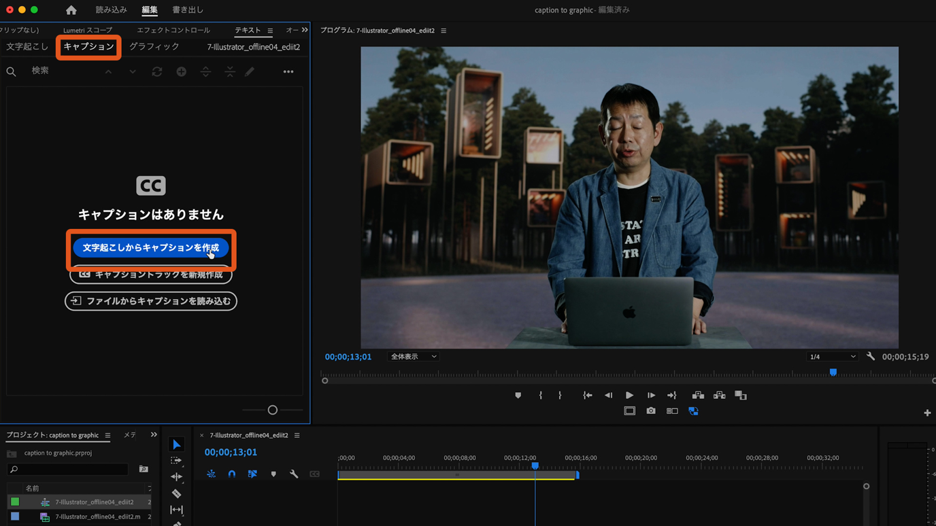Viewport: 936px width, 526px height.
Task: Open the グラフィック tab
Action: [154, 47]
